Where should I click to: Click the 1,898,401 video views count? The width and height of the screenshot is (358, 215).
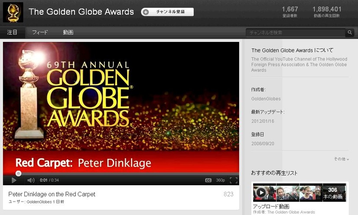[327, 9]
